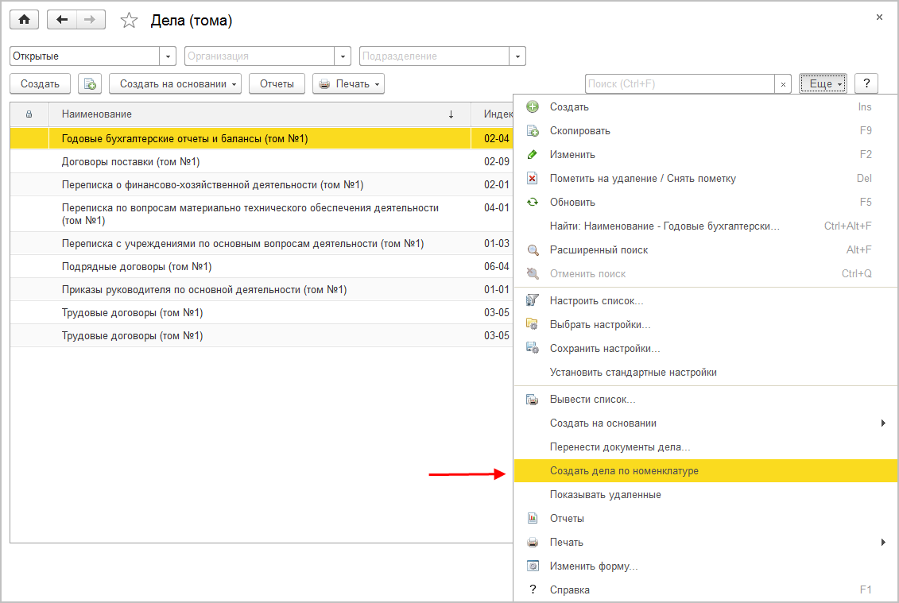Click Пометить на удаление / Снять пометку
This screenshot has height=603, width=899.
(x=642, y=178)
